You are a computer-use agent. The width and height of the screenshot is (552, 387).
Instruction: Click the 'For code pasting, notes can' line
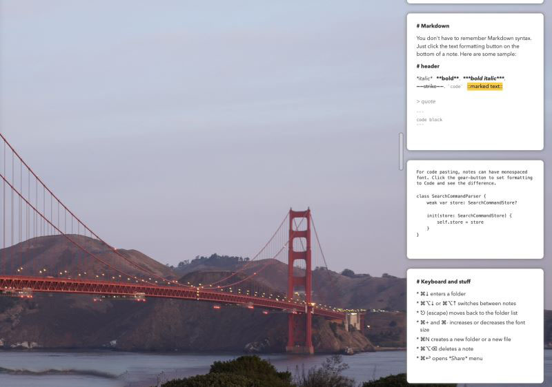click(472, 172)
